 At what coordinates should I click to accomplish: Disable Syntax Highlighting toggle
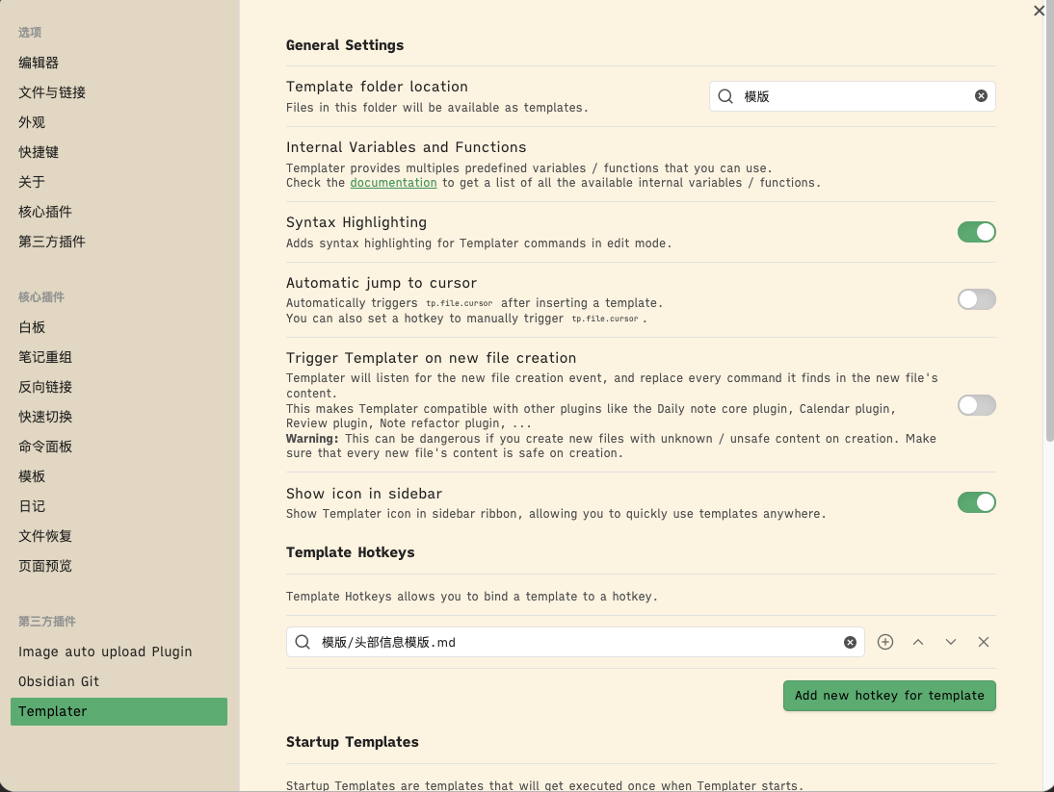[x=977, y=232]
